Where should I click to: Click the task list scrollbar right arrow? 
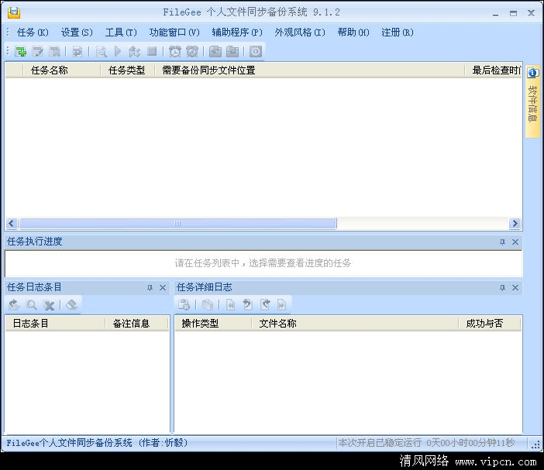point(515,224)
